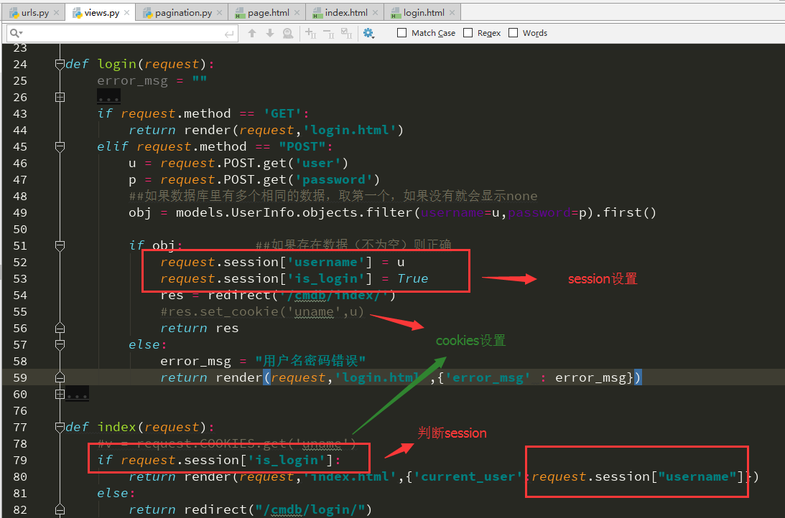Click the new line icon in search field
The image size is (785, 518).
tap(229, 34)
